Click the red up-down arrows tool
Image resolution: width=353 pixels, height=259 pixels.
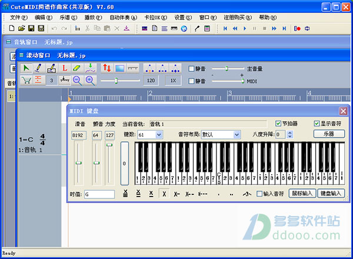click(x=106, y=68)
